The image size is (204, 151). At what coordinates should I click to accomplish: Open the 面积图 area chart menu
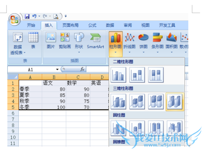172,43
